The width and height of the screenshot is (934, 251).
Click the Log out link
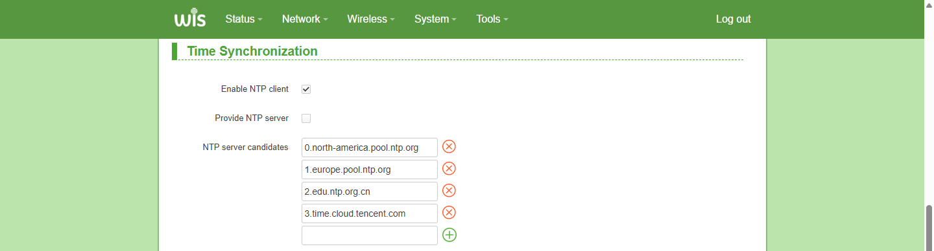click(x=734, y=19)
